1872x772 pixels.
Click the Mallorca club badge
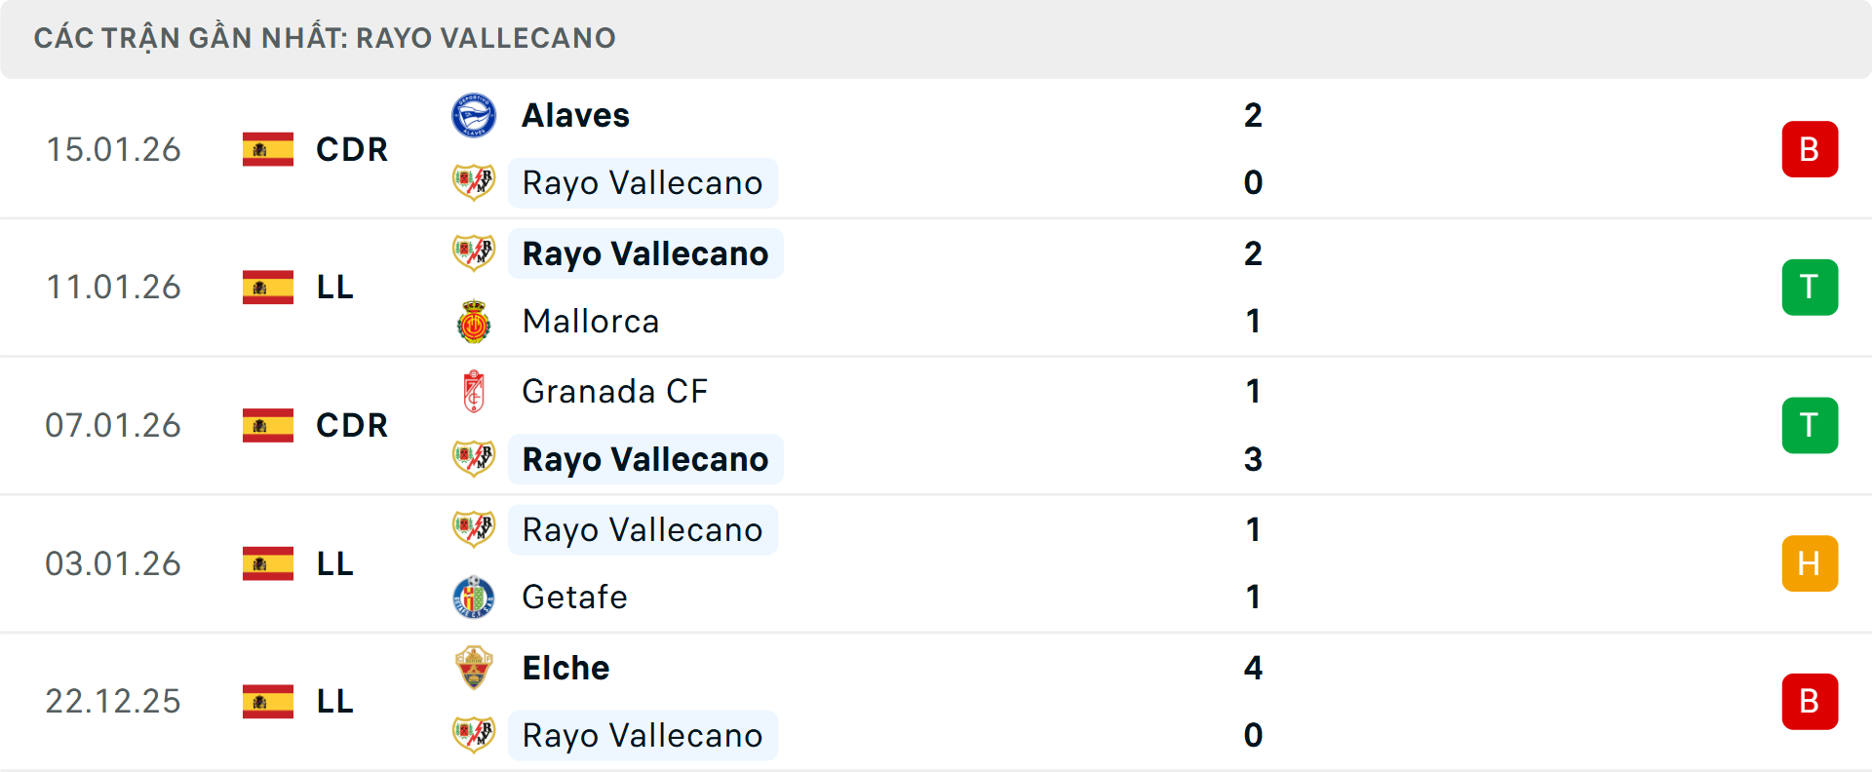coord(474,322)
